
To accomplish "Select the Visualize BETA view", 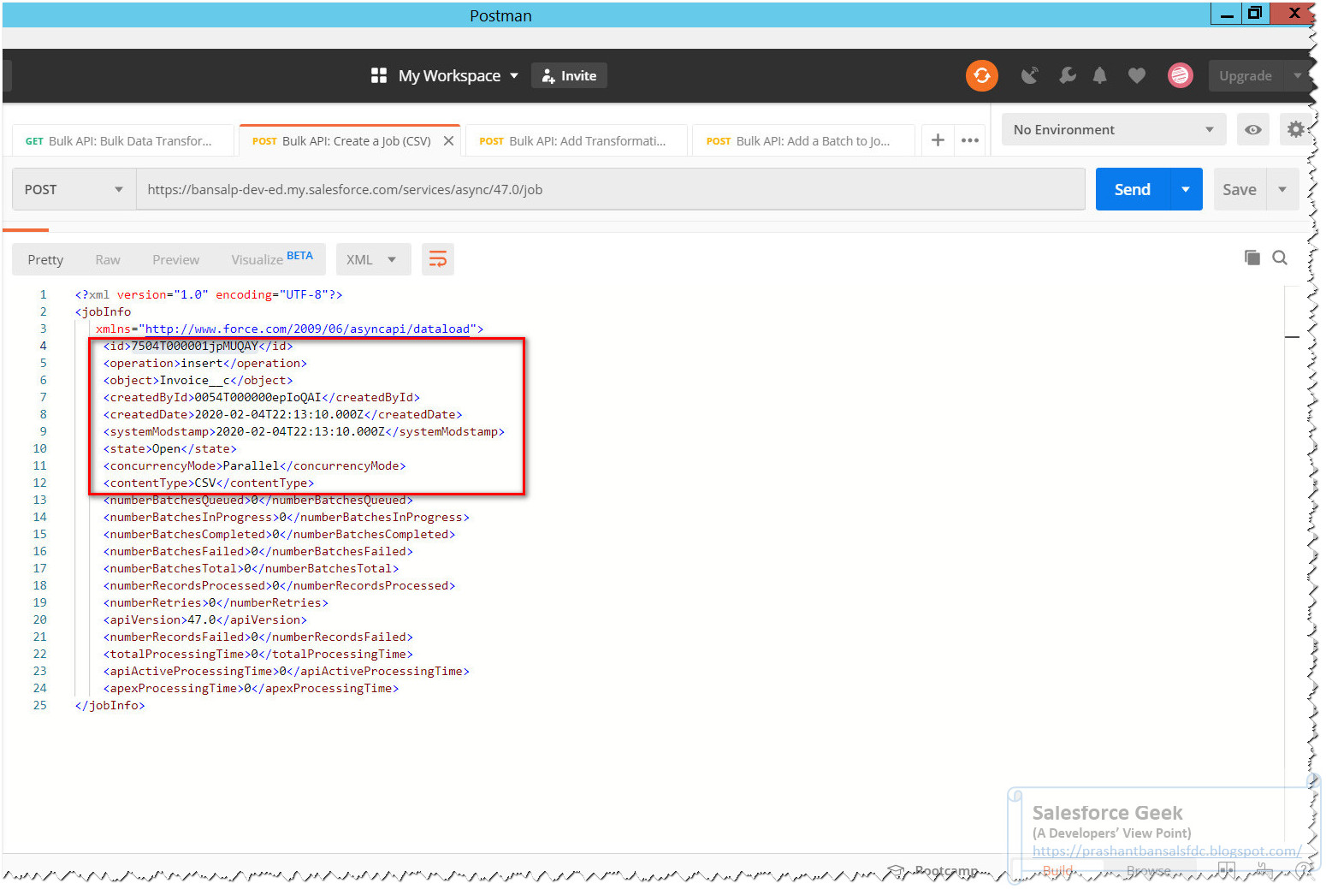I will point(272,258).
